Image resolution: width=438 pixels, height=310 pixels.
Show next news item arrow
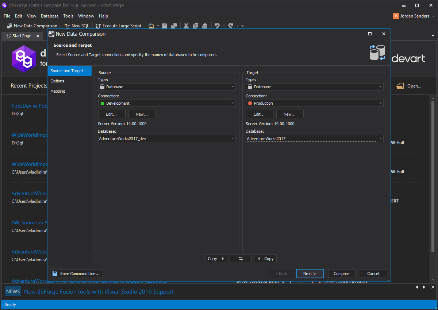(x=424, y=287)
